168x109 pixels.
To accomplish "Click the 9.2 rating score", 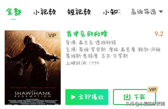I will coord(159,34).
